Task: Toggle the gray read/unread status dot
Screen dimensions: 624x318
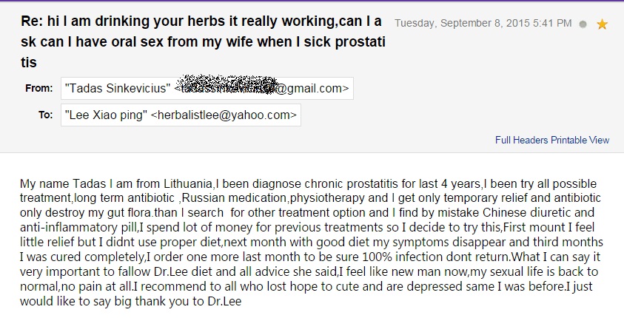Action: point(583,24)
